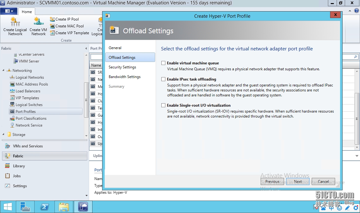Select Logical Switches tree item

point(29,104)
